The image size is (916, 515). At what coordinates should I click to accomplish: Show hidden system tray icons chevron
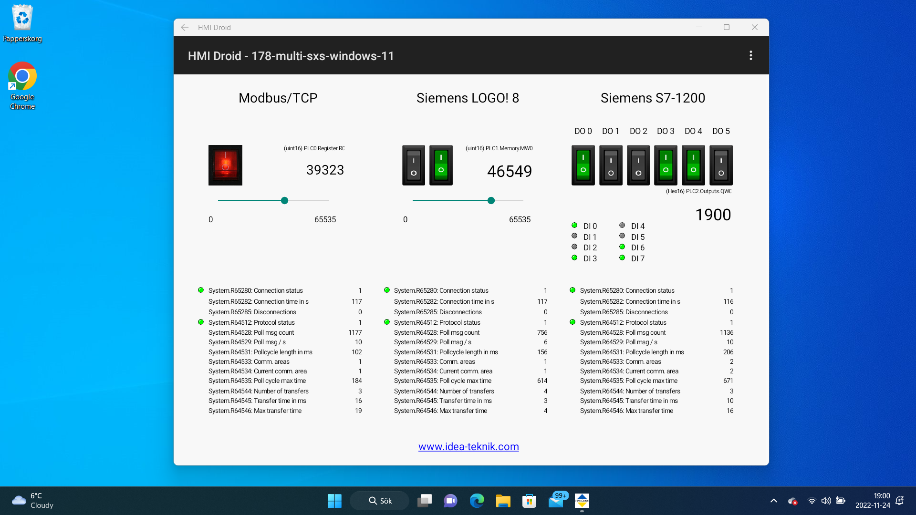[774, 501]
